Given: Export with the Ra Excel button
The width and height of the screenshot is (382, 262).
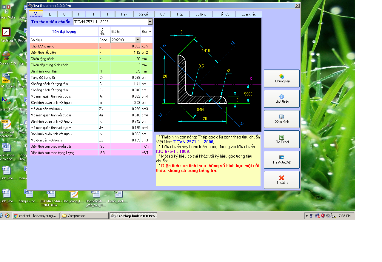Looking at the screenshot, I should click(x=282, y=139).
